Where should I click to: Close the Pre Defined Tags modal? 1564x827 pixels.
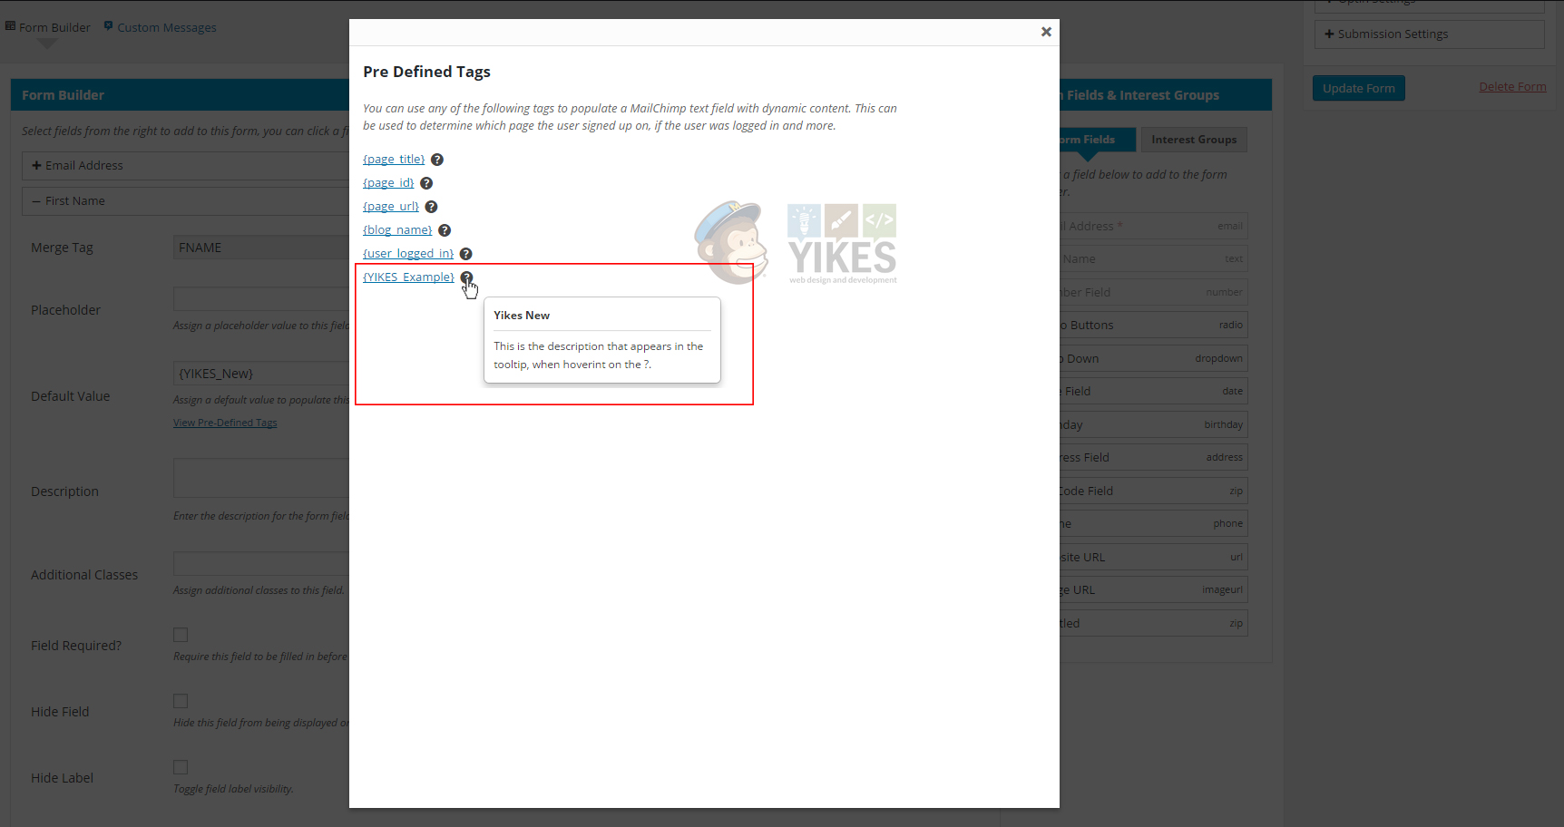[1046, 32]
